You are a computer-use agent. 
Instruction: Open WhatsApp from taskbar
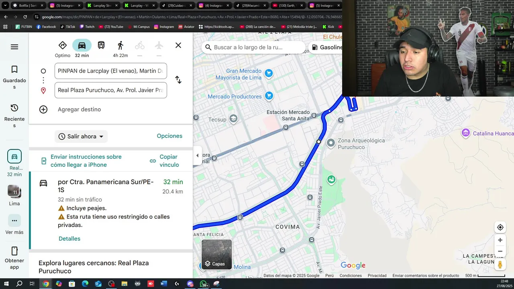pyautogui.click(x=204, y=284)
